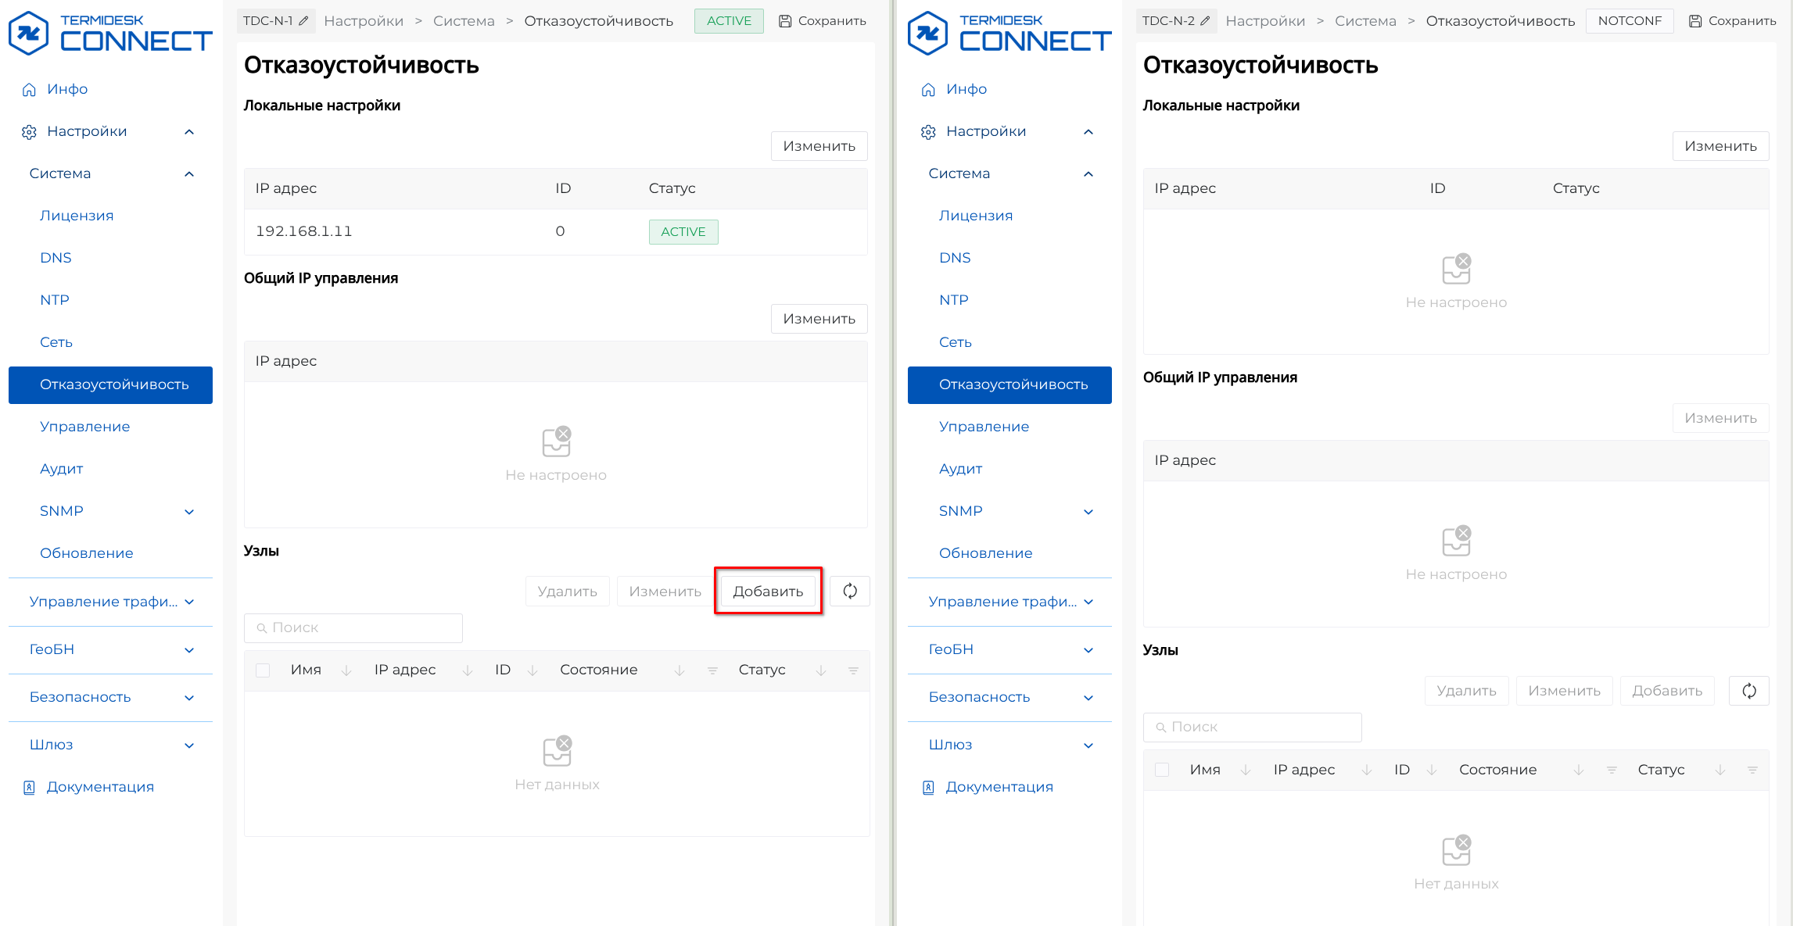Click highlighted Добавить button in left panel

pyautogui.click(x=768, y=592)
